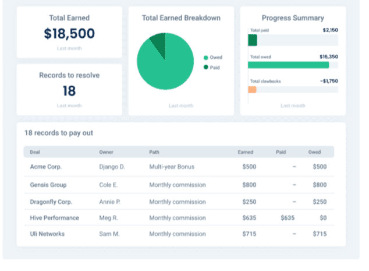Select the dark green Paid pie slice
This screenshot has width=369, height=271.
159,44
